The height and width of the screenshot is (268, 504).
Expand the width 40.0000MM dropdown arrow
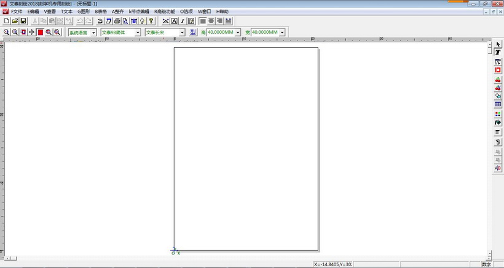click(282, 33)
